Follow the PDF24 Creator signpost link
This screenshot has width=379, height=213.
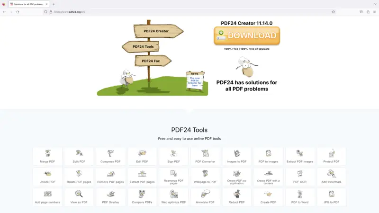point(158,31)
